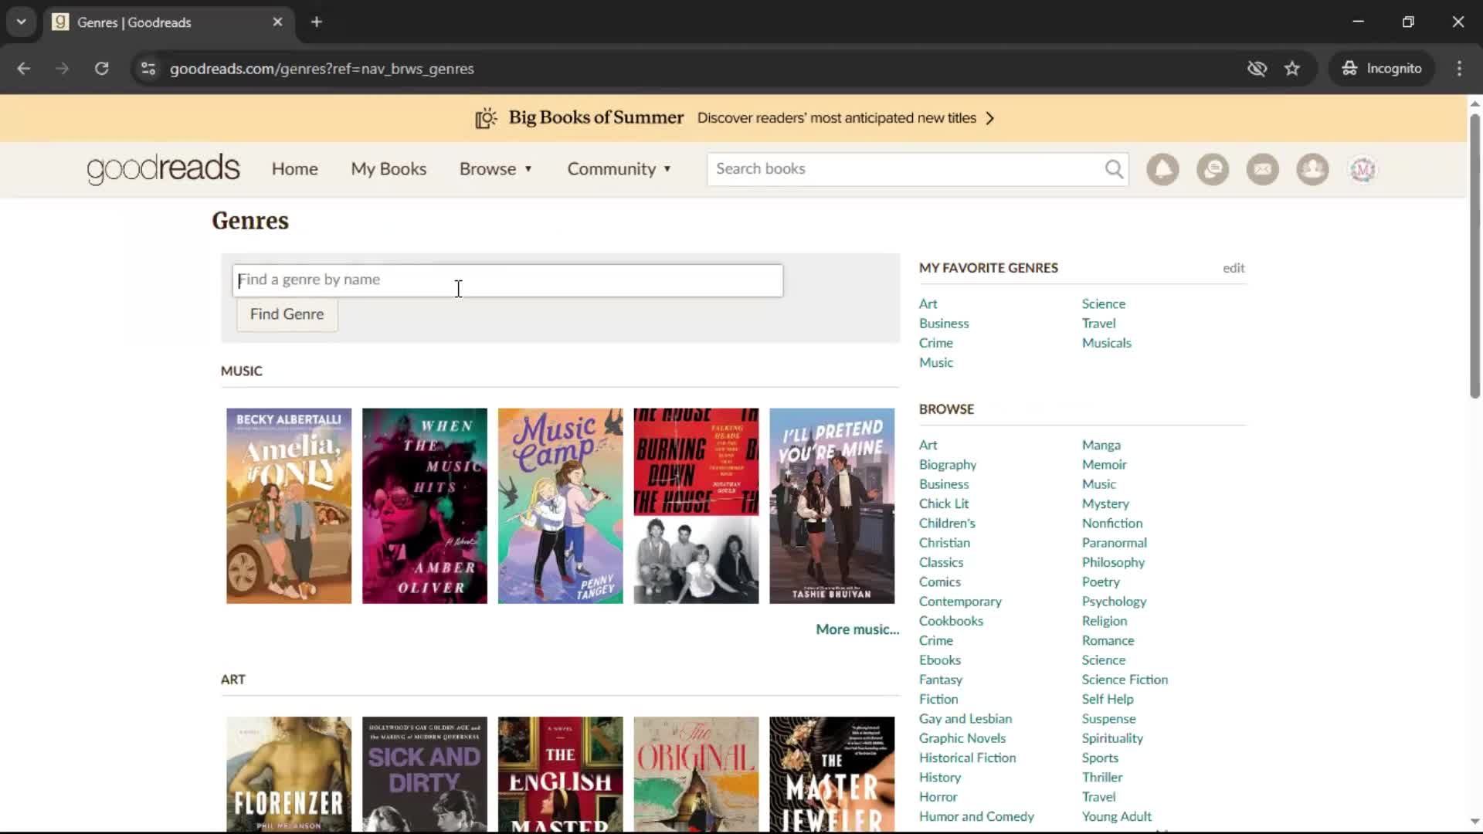1483x834 pixels.
Task: Open the notifications bell icon
Action: tap(1162, 169)
